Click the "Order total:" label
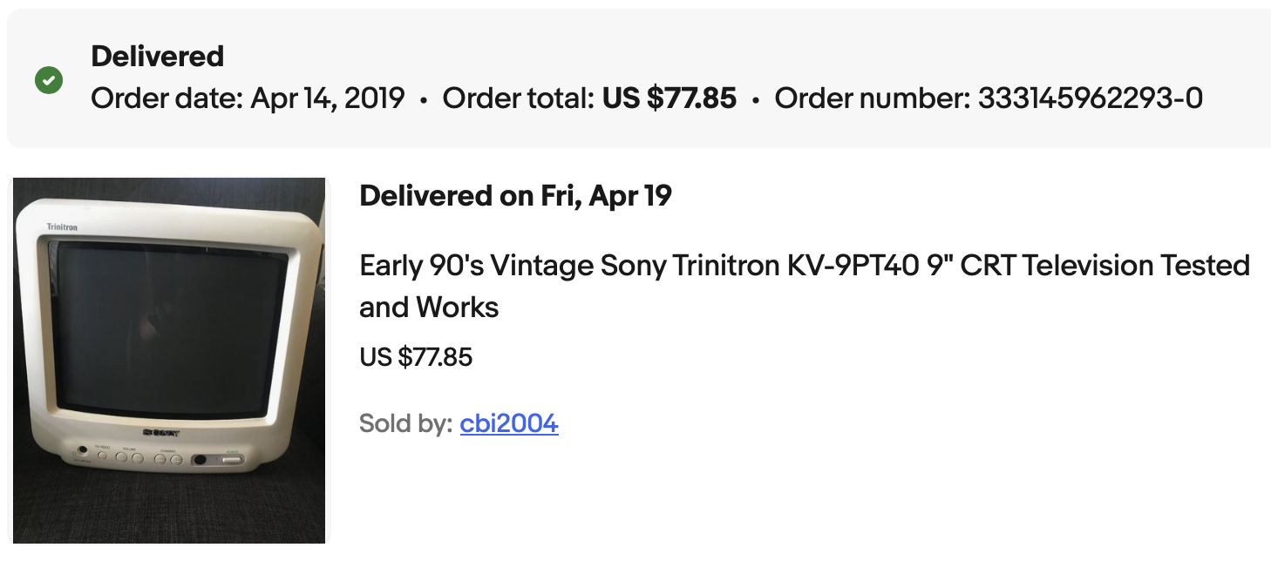The image size is (1271, 561). (518, 98)
